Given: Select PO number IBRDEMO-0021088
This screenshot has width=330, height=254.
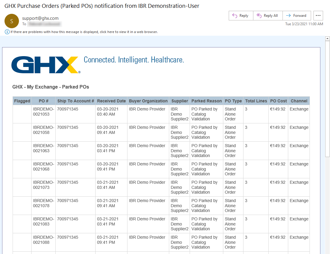Looking at the screenshot, I should [43, 240].
